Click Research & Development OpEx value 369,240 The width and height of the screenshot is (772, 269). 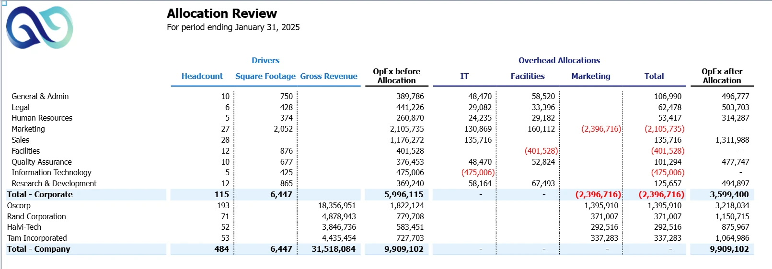coord(410,183)
